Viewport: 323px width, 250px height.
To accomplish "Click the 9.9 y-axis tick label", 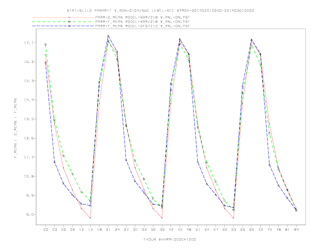I will point(29,195).
